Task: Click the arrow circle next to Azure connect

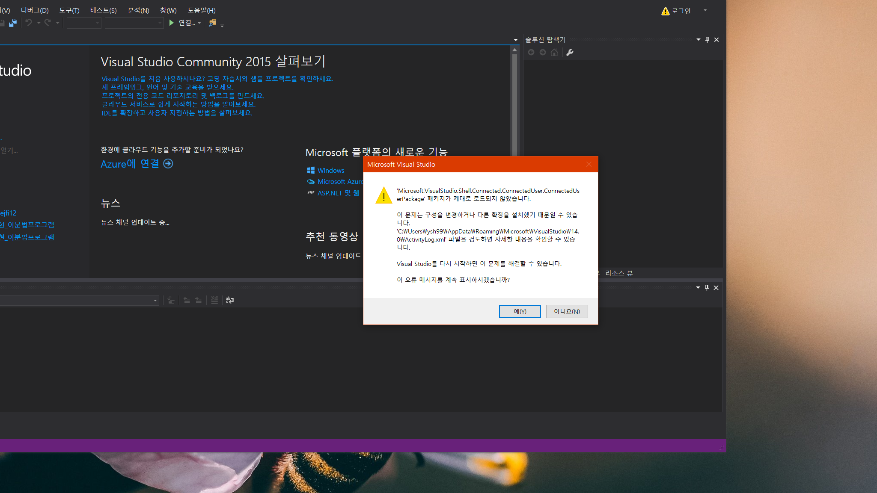Action: (x=168, y=164)
